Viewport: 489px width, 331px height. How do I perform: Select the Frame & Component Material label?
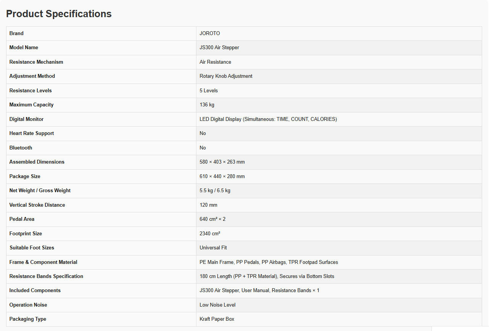pyautogui.click(x=43, y=262)
